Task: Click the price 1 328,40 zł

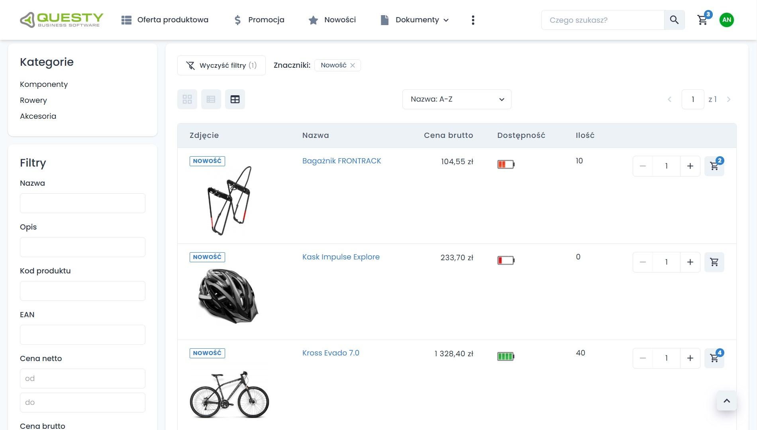Action: (x=454, y=353)
